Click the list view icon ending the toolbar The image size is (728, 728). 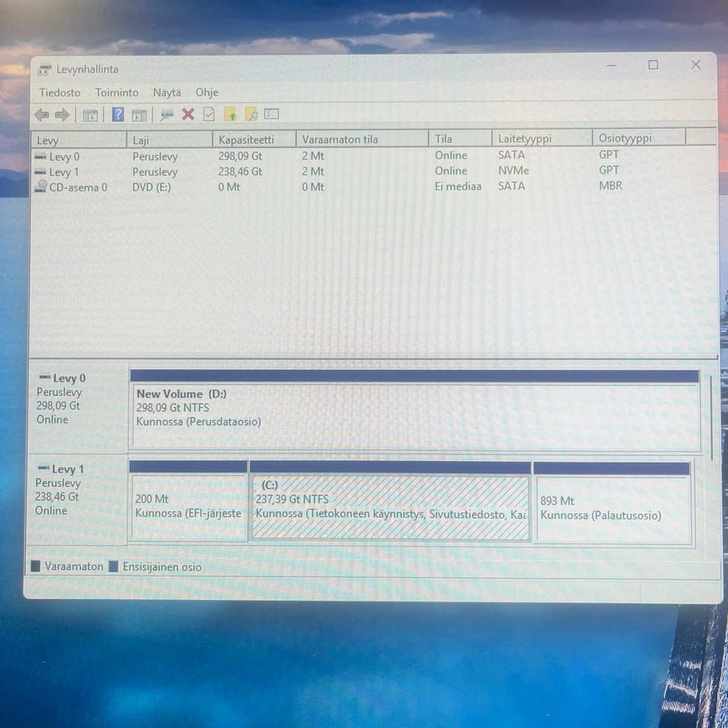(271, 114)
